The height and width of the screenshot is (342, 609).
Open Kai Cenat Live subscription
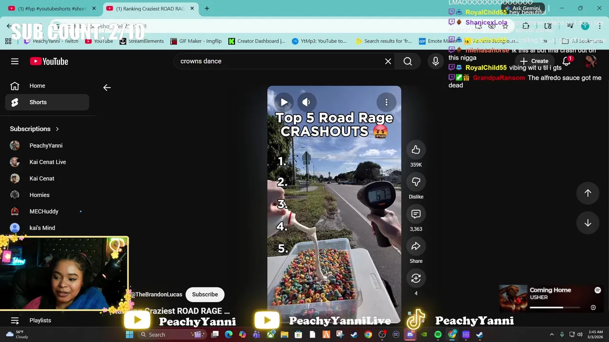pyautogui.click(x=47, y=162)
